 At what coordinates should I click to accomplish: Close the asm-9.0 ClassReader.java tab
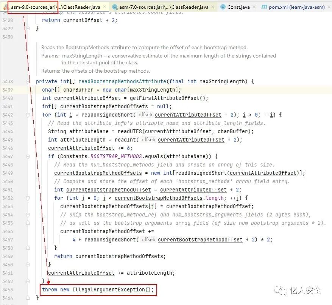[104, 7]
